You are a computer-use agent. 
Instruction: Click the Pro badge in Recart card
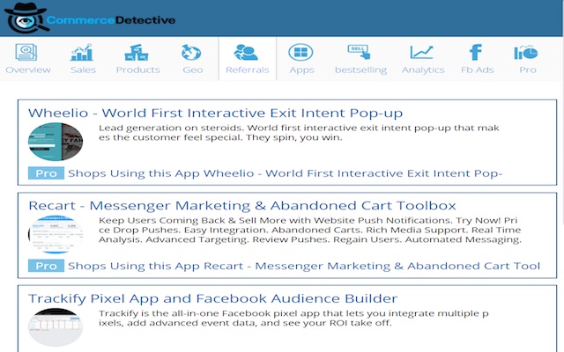pyautogui.click(x=46, y=266)
